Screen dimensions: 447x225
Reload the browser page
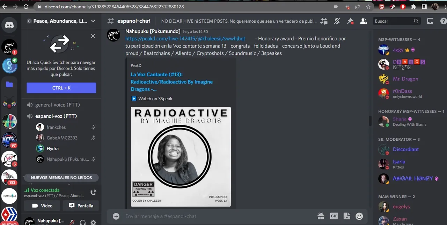click(26, 7)
